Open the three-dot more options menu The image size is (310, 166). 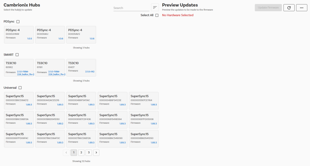[301, 8]
